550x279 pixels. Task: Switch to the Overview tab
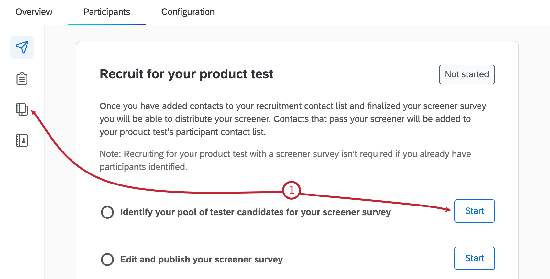coord(34,12)
